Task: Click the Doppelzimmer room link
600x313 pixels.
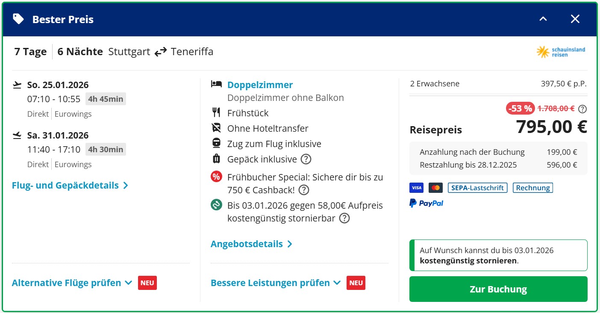Action: pyautogui.click(x=260, y=85)
